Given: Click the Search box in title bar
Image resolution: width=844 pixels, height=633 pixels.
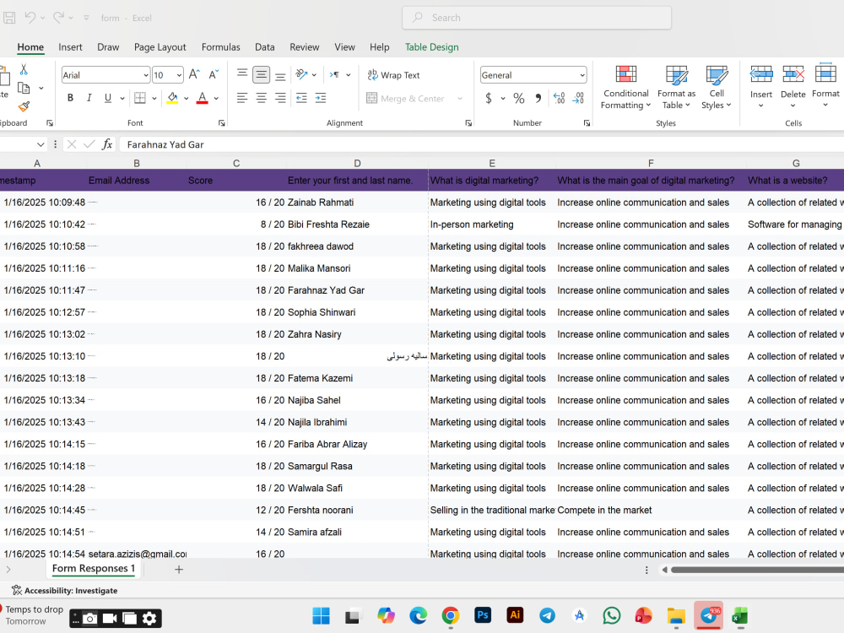Looking at the screenshot, I should coord(537,18).
